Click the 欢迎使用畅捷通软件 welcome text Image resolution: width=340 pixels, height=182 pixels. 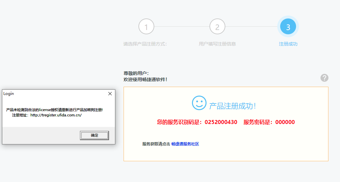coord(145,80)
